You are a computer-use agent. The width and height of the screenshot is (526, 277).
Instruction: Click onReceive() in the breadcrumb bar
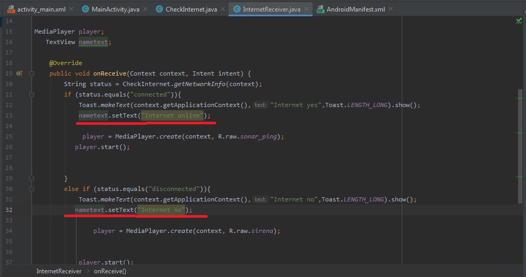click(110, 271)
